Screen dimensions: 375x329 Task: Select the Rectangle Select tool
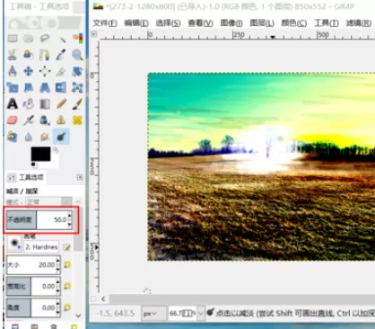point(13,39)
